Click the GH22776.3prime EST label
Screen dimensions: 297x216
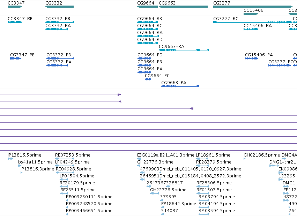click(155, 162)
